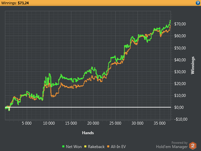Click the Winnings: $73,24 header text
This screenshot has height=151, width=201.
[x=15, y=3]
